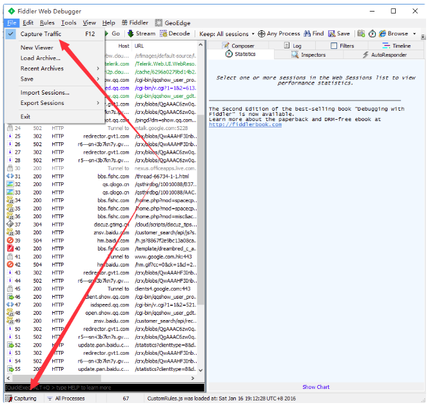The image size is (428, 405).
Task: Click the Host column header
Action: 123,46
